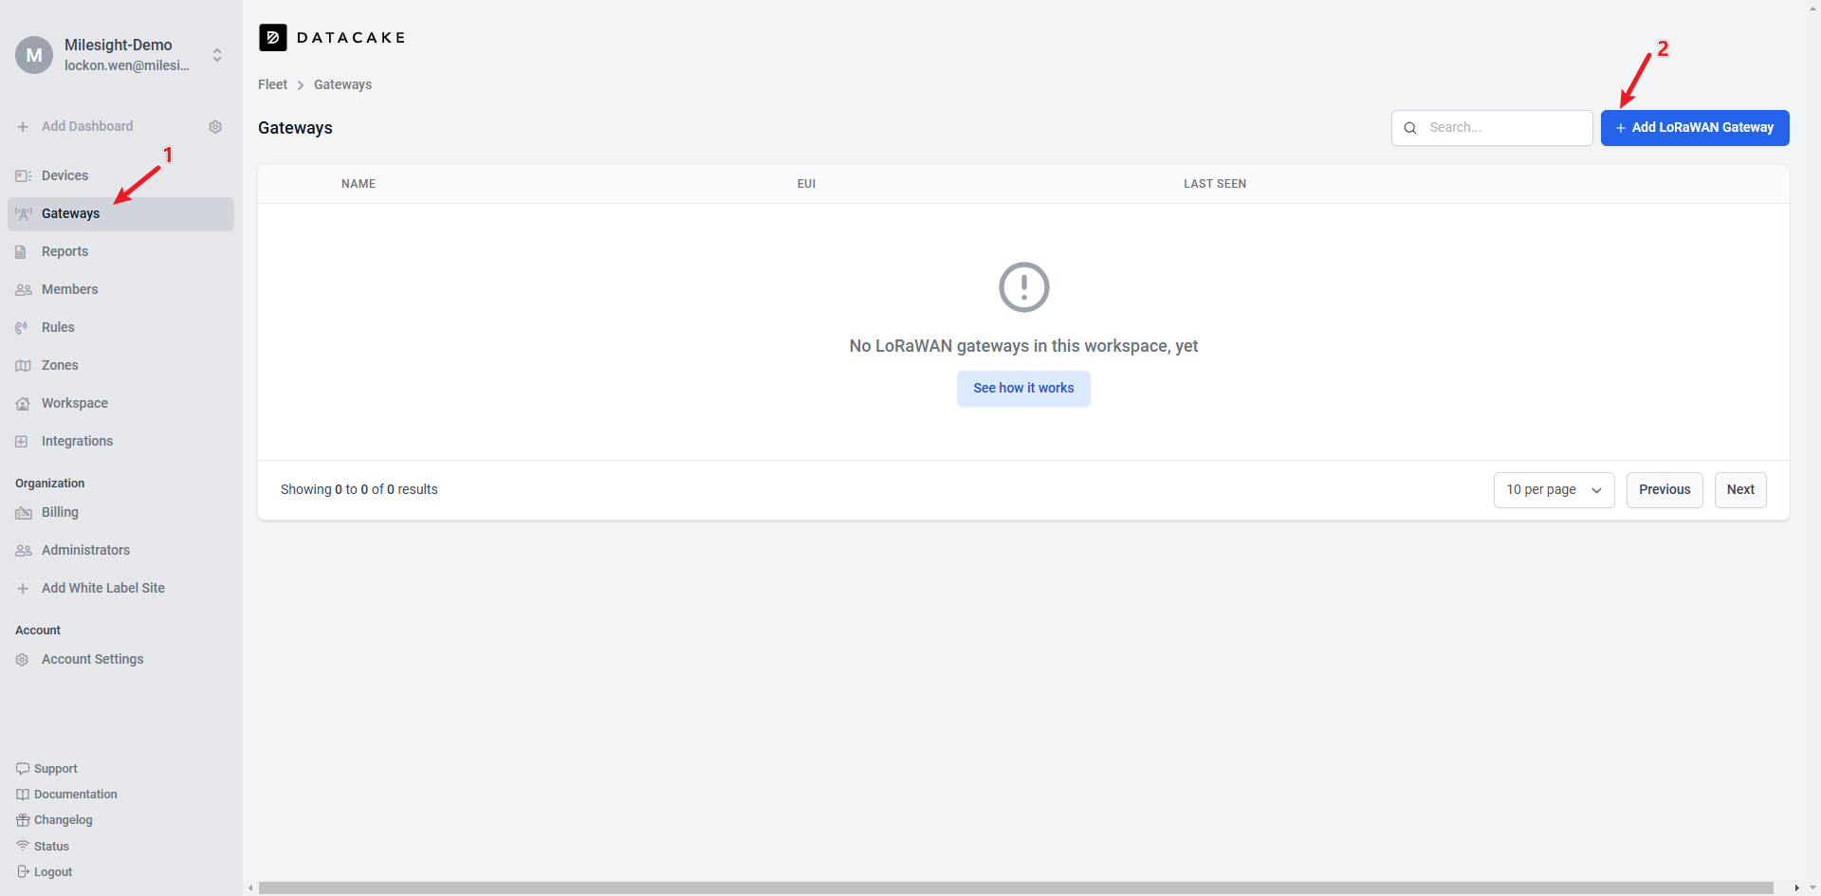Click the Reports document icon
This screenshot has width=1821, height=896.
coord(21,252)
